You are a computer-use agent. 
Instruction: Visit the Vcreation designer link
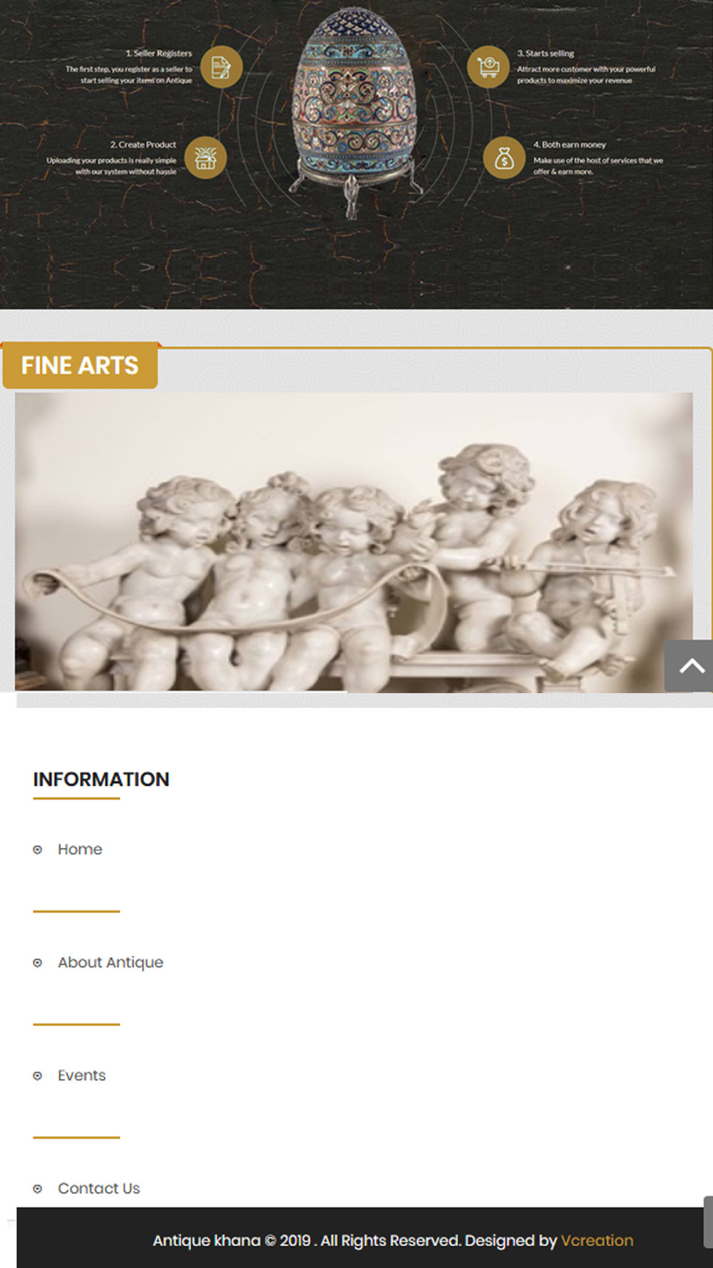point(597,1240)
